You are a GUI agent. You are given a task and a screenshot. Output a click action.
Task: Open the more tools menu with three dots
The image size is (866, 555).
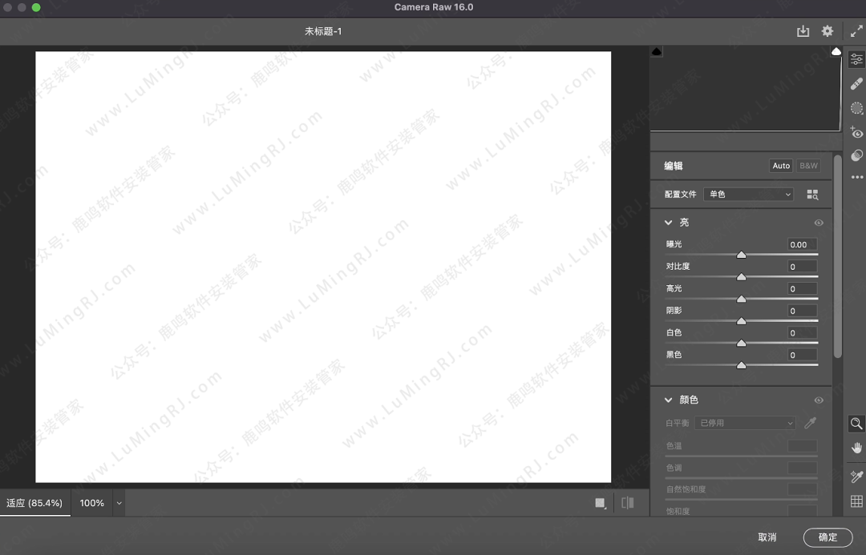[856, 178]
